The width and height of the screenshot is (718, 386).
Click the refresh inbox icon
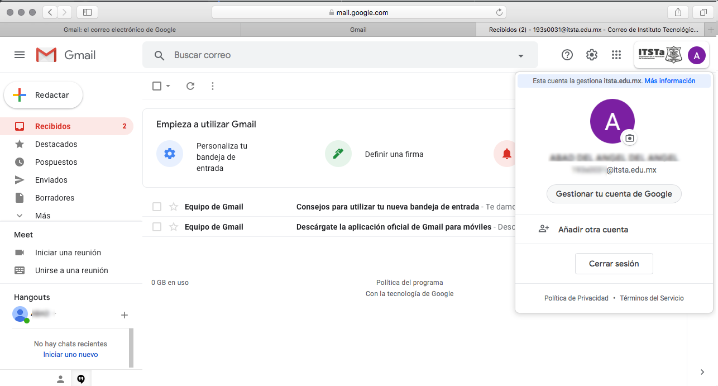point(190,86)
